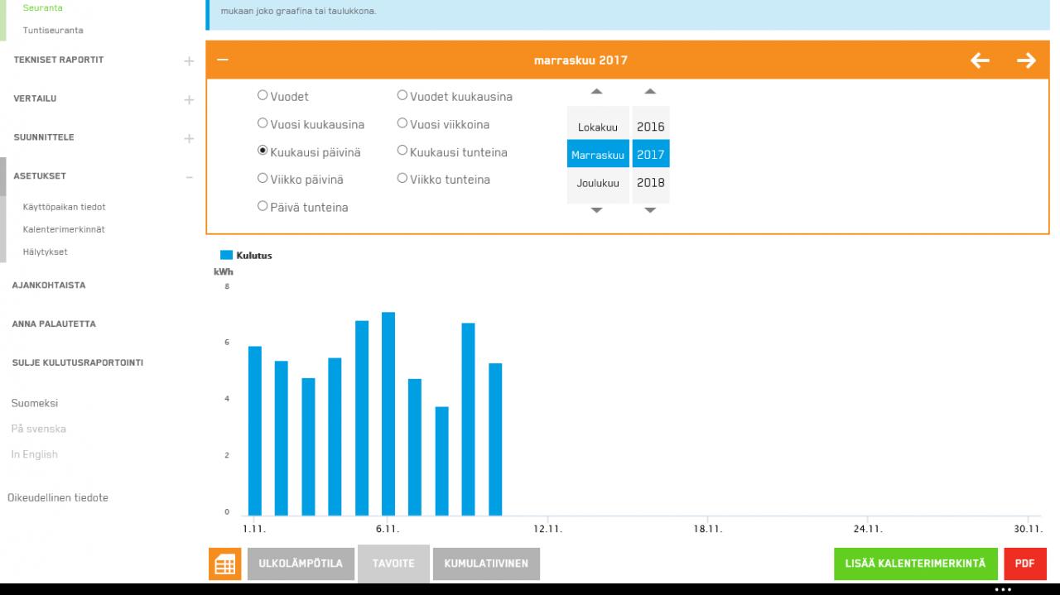Select the Vuodet radio button
The width and height of the screenshot is (1060, 595).
tap(263, 96)
